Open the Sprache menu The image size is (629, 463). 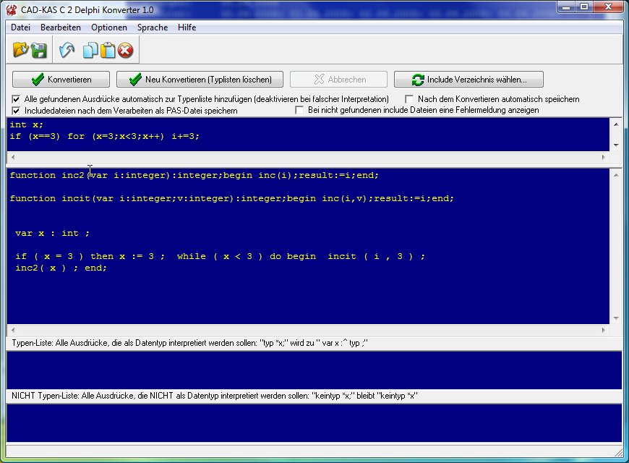click(152, 27)
